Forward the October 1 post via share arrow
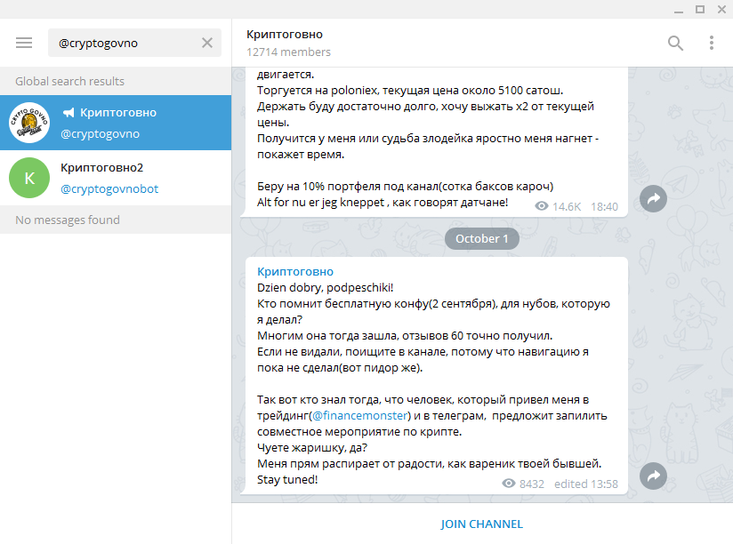This screenshot has width=733, height=544. [653, 477]
